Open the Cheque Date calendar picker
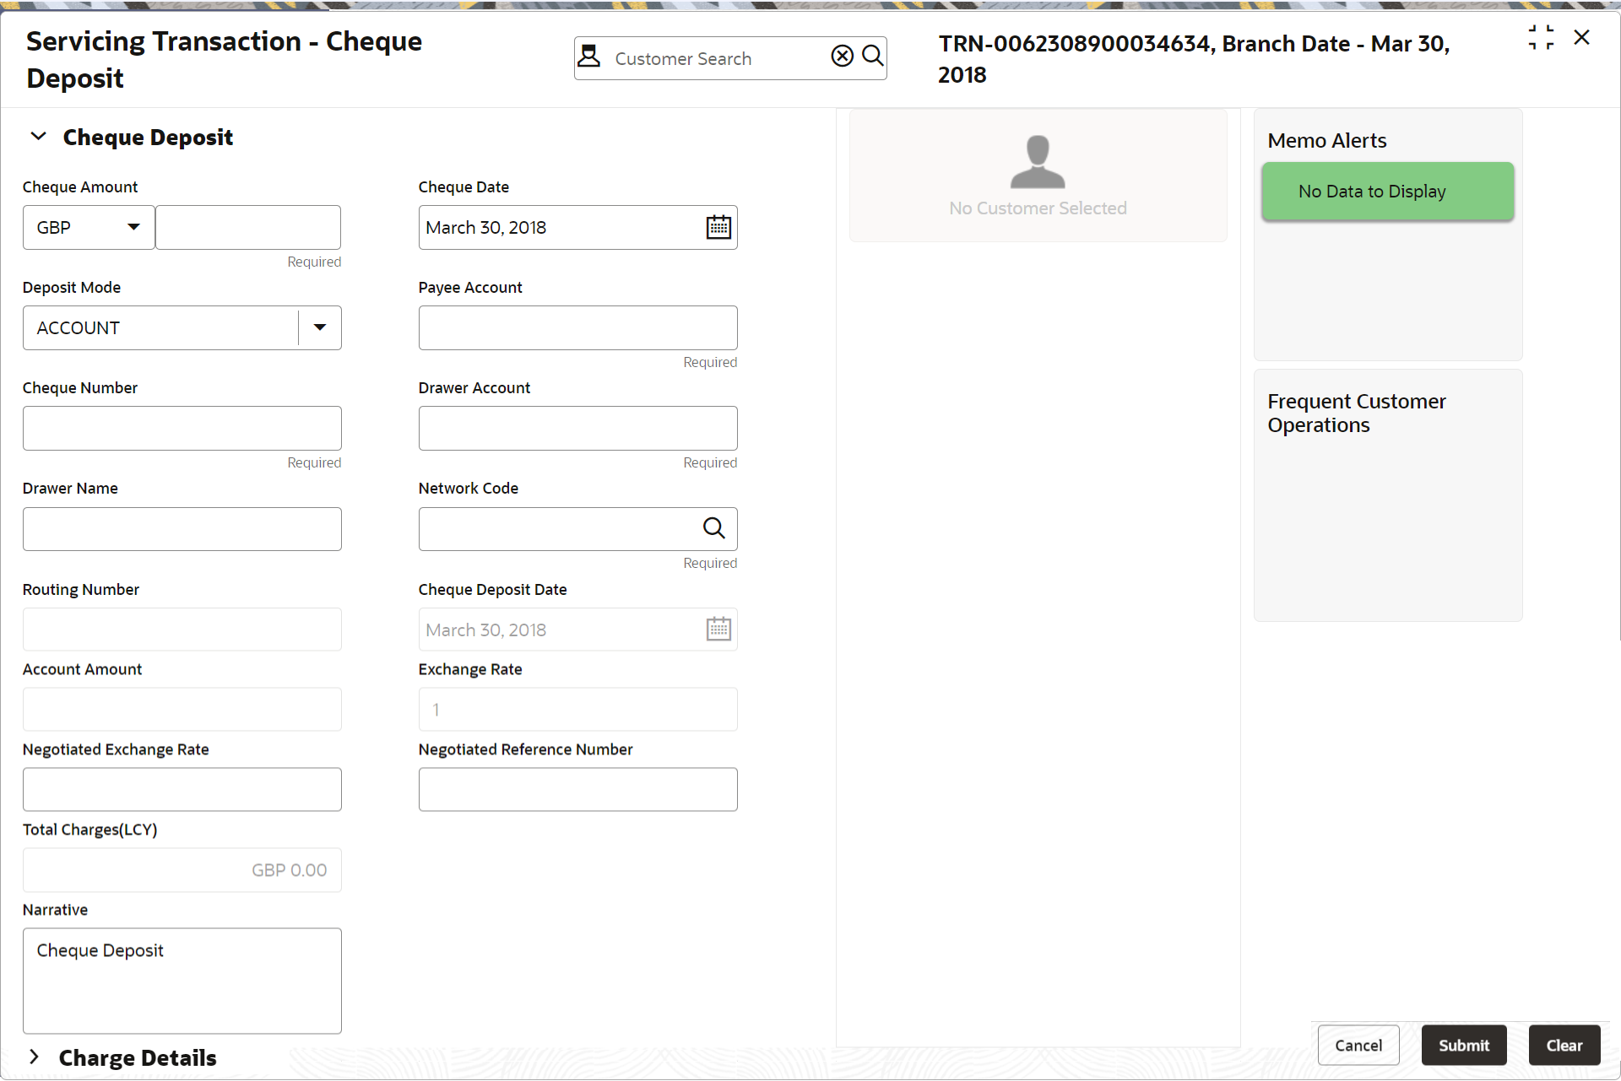The image size is (1621, 1081). (718, 228)
